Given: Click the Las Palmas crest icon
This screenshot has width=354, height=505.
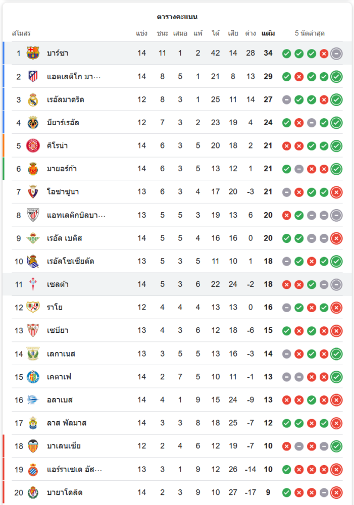Looking at the screenshot, I should (33, 423).
